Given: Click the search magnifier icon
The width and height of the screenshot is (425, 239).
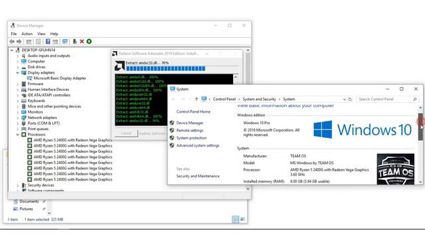Looking at the screenshot, I should coord(414,99).
